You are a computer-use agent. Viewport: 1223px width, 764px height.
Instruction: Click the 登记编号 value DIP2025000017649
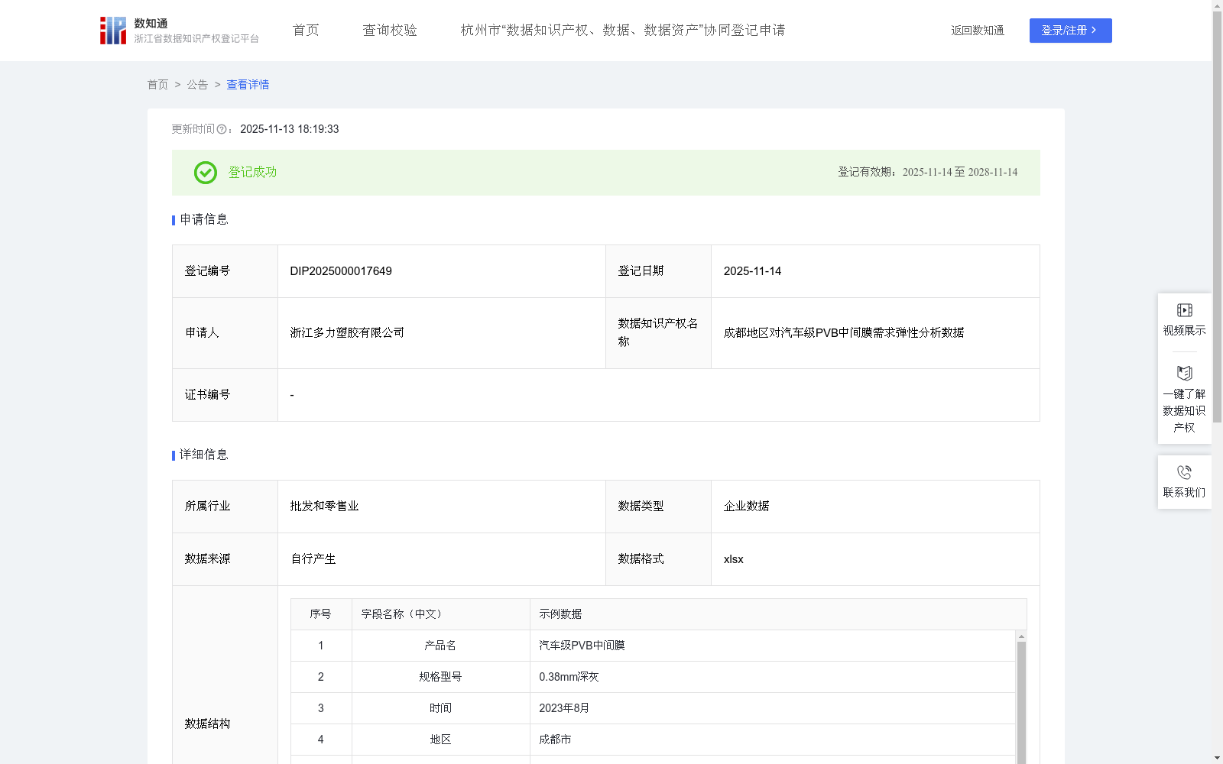[x=340, y=271]
